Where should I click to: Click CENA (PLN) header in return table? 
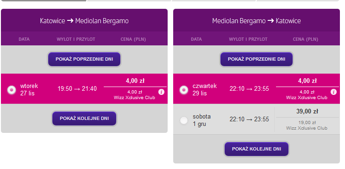[305, 39]
